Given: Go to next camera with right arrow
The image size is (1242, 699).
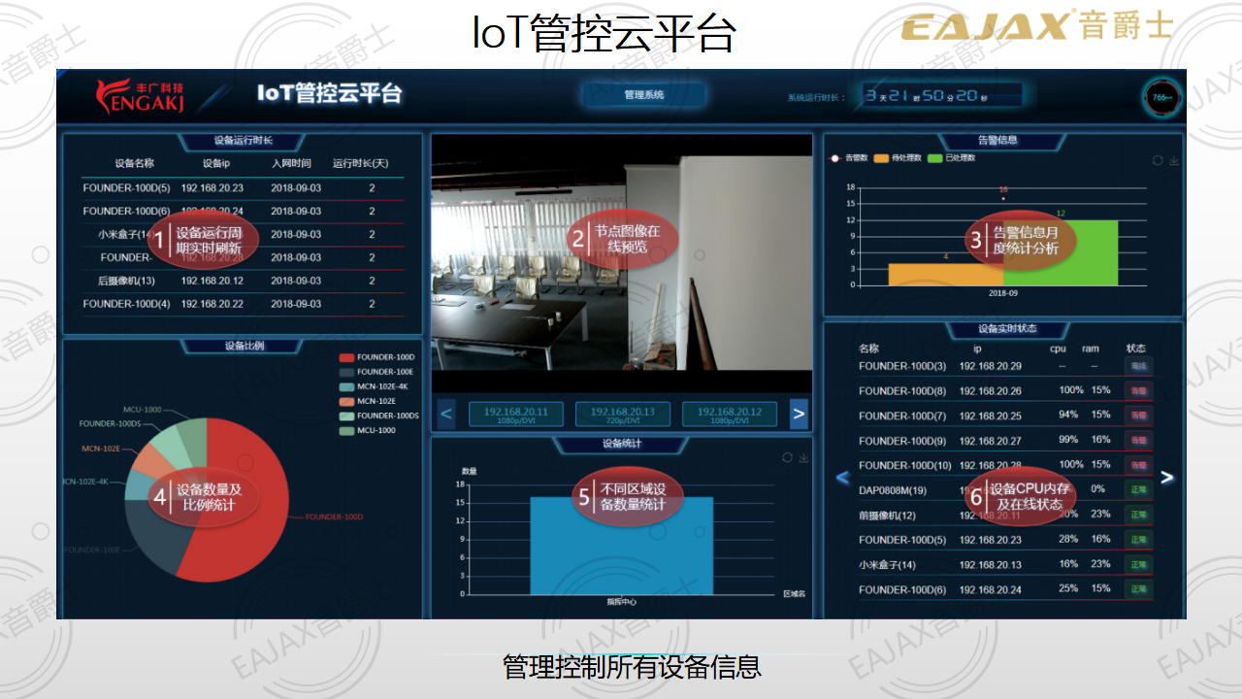Looking at the screenshot, I should point(799,415).
